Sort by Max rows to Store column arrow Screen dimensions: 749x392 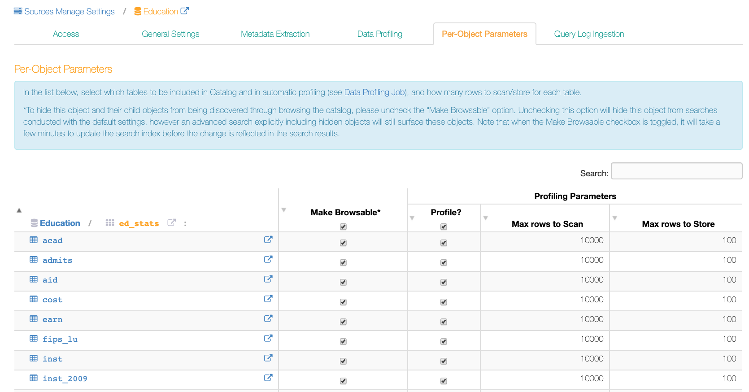[x=615, y=218]
